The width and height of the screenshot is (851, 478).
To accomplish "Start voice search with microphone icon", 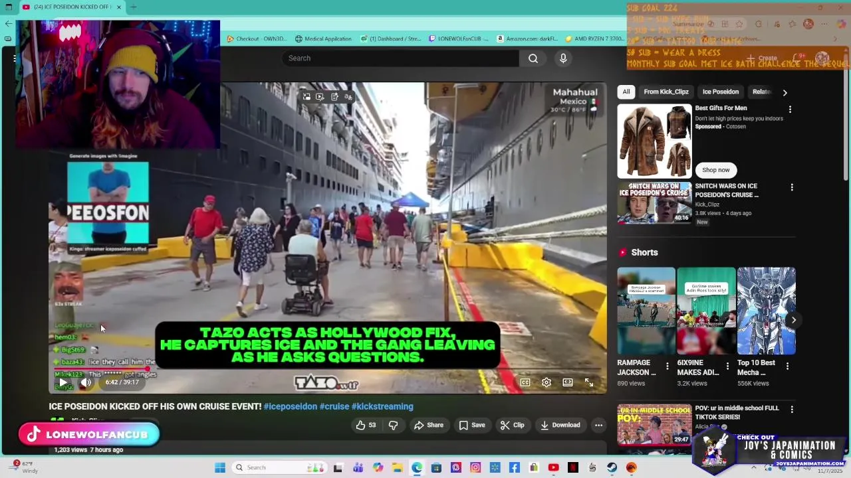I will click(563, 58).
